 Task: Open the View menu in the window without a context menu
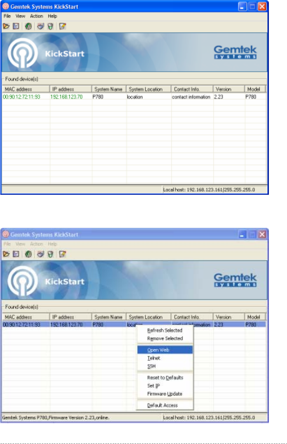click(20, 16)
